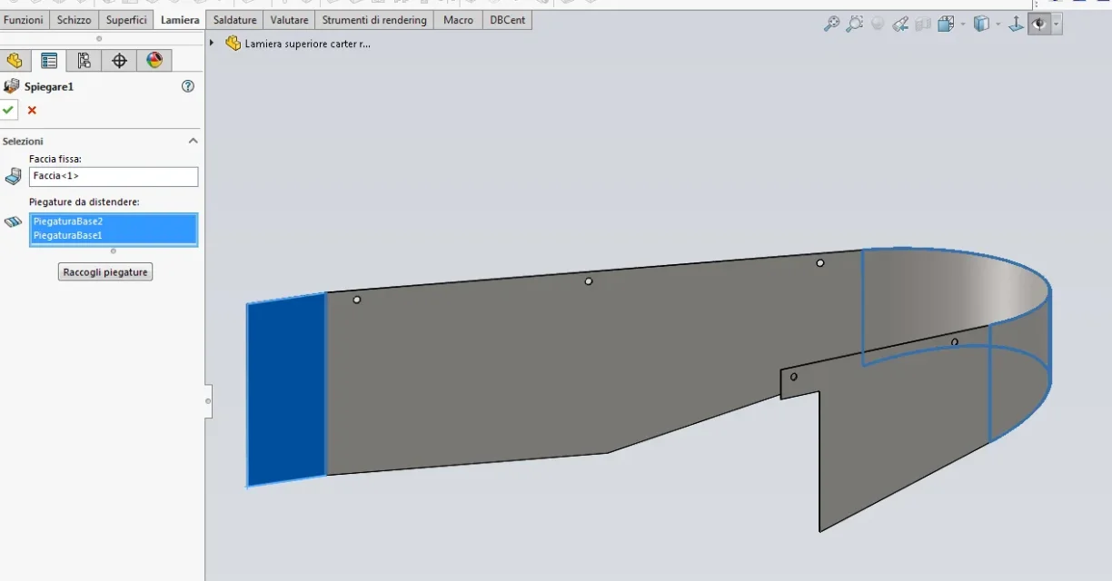This screenshot has width=1112, height=581.
Task: Collapse the Selezioni section chevron
Action: [x=193, y=141]
